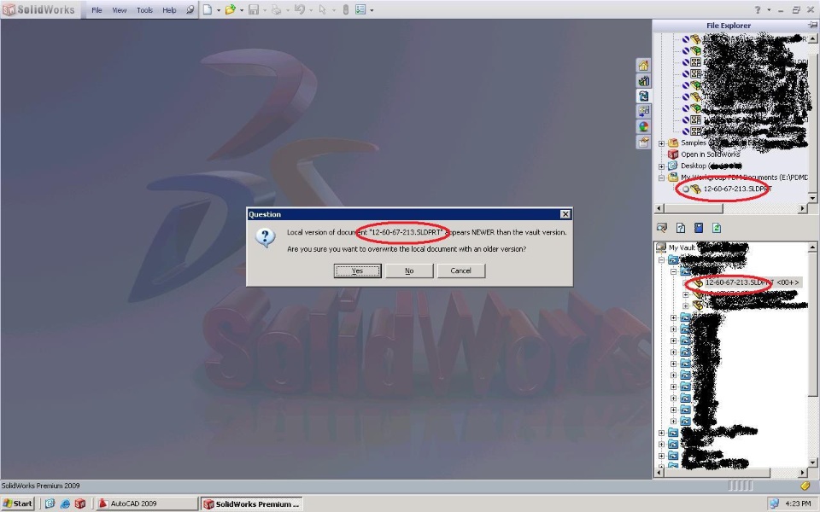
Task: Select the My Vault root node
Action: point(682,247)
